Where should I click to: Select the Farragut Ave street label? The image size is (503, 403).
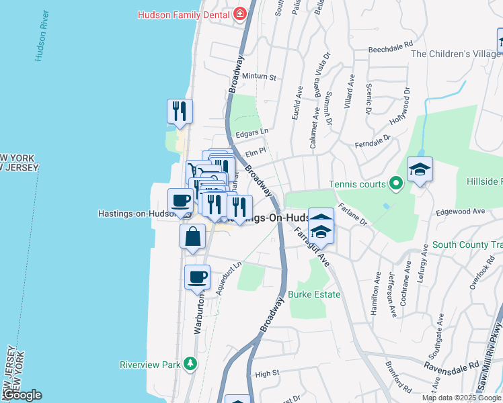coord(311,247)
